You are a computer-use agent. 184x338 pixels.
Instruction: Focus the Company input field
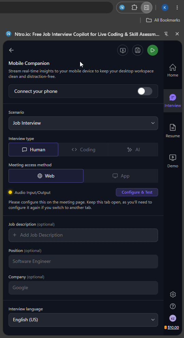coord(83,288)
